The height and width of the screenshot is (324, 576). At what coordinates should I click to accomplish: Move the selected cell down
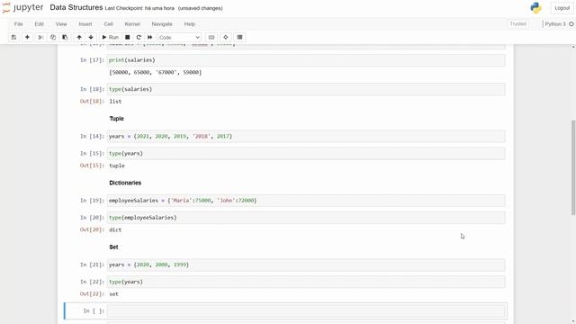pyautogui.click(x=91, y=37)
